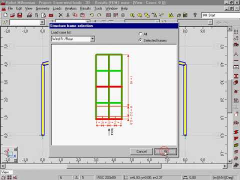Click the Zoom window icon
Image resolution: width=240 pixels, height=180 pixels.
coord(147,15)
